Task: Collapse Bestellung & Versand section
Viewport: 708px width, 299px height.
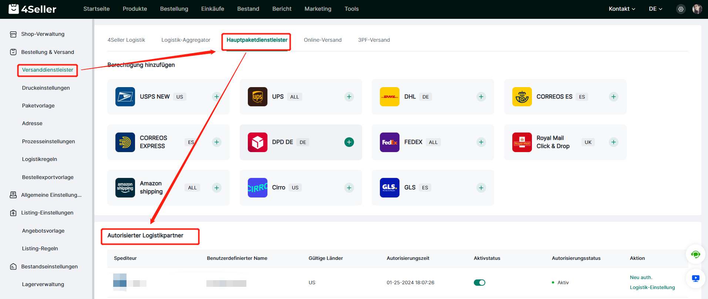Action: 47,52
